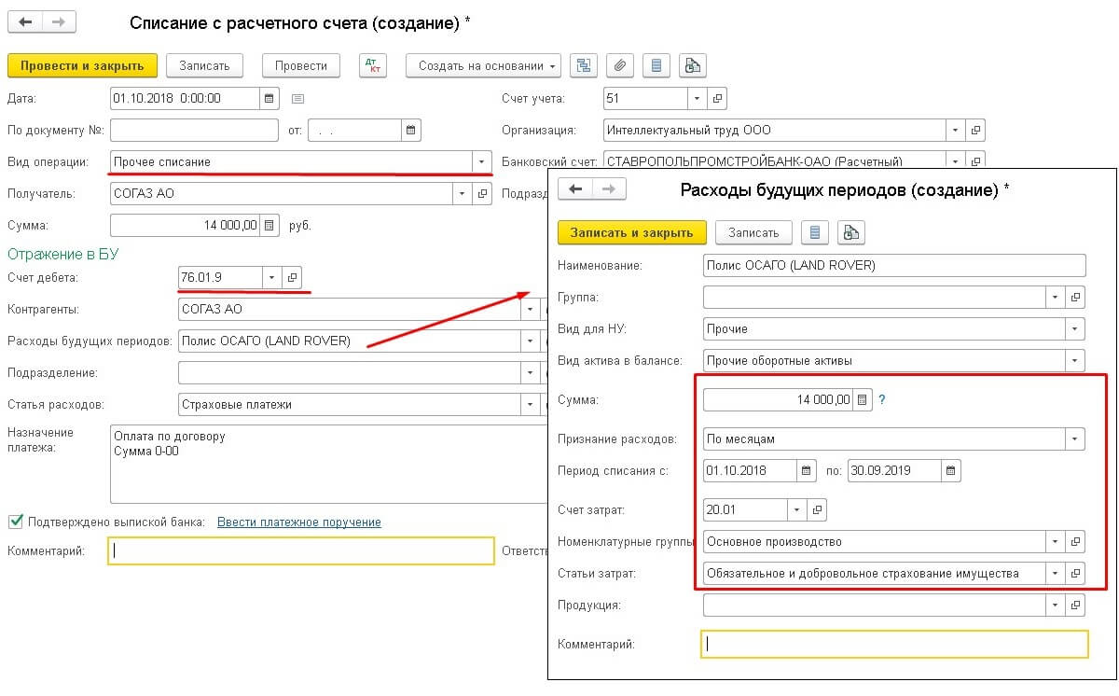Toggle Подтверждено выпиской банка checkbox
Viewport: 1119px width, 696px height.
(15, 522)
